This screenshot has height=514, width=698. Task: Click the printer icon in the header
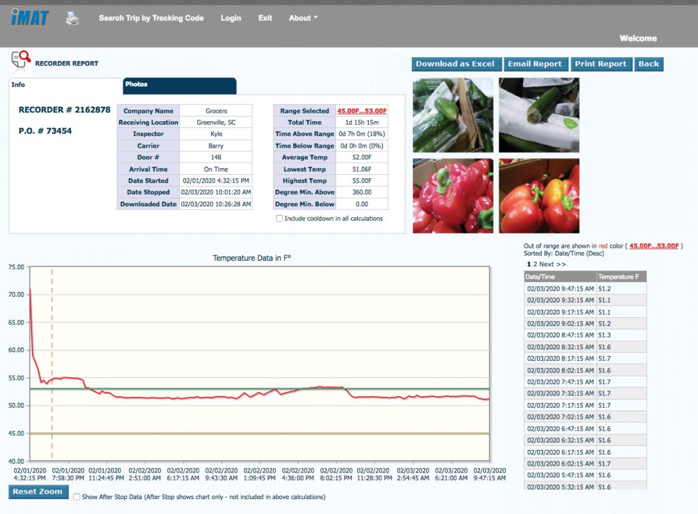pyautogui.click(x=72, y=18)
